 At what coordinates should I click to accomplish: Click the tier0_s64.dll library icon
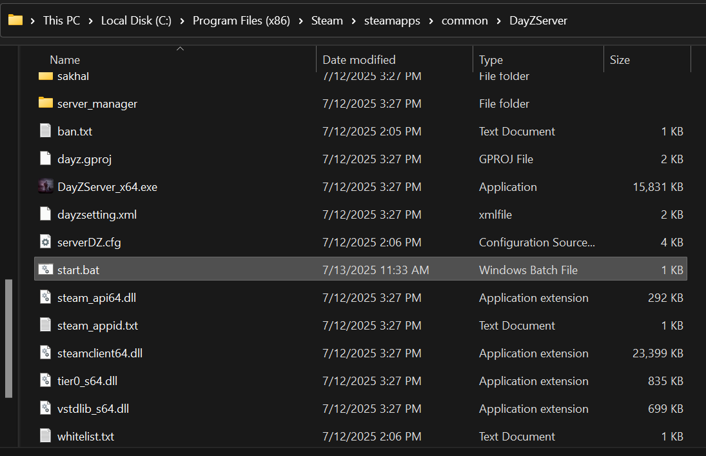pos(45,381)
